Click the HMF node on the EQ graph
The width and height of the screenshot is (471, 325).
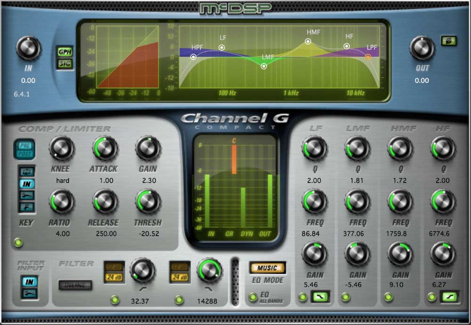[308, 41]
